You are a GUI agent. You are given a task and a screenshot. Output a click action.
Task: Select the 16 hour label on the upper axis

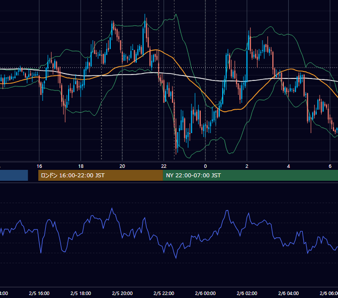39,166
